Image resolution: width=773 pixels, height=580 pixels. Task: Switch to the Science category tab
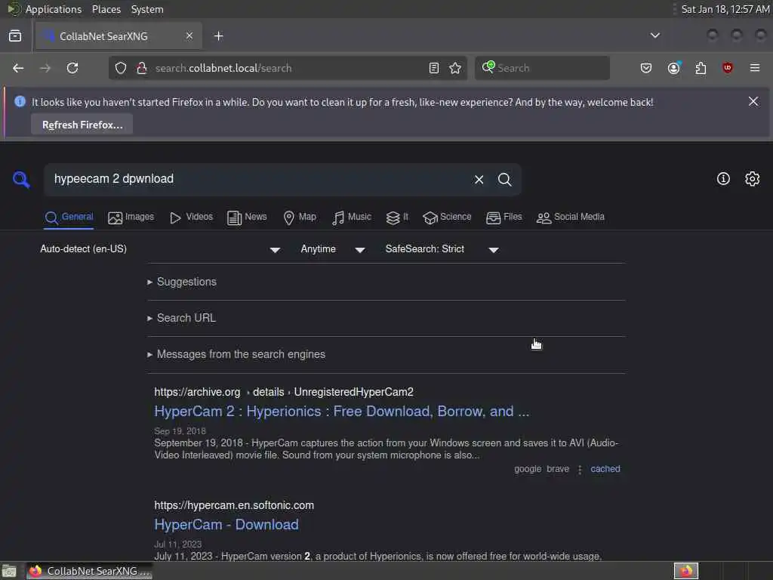coord(447,217)
